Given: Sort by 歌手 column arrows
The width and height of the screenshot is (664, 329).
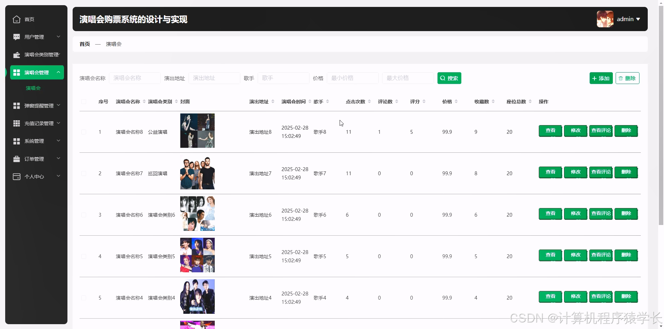Looking at the screenshot, I should 328,102.
